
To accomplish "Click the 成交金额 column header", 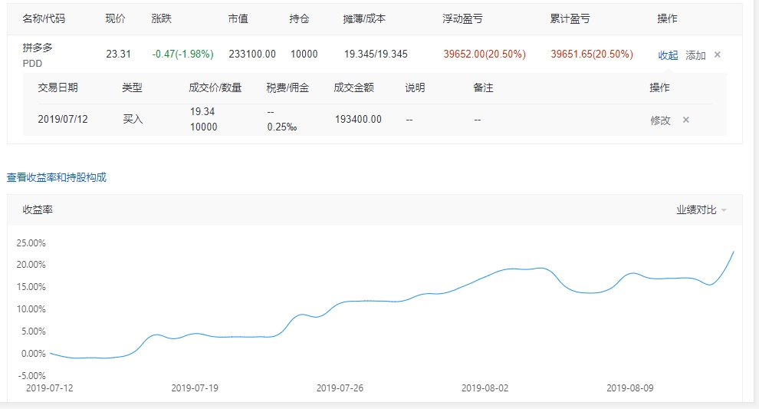I will pyautogui.click(x=354, y=87).
